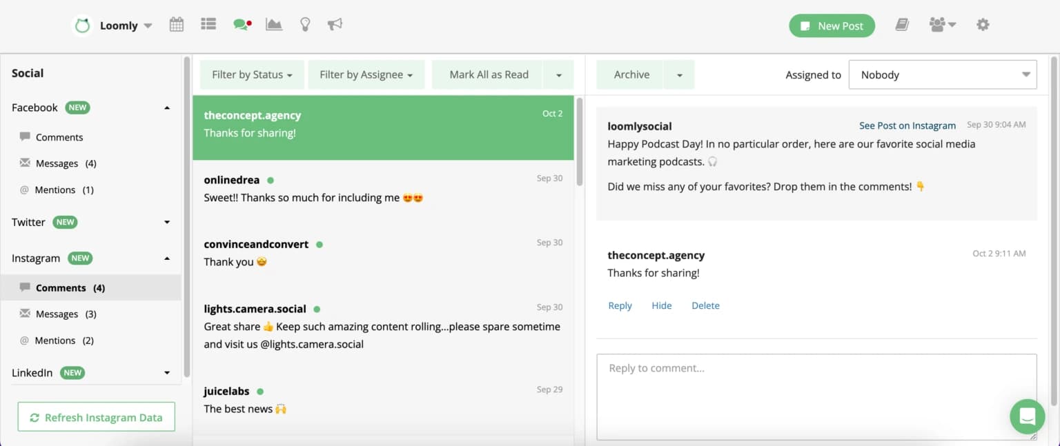Open the Filter by Status dropdown

[x=252, y=74]
